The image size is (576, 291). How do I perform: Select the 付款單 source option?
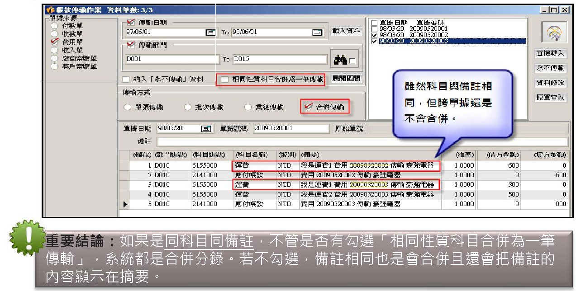point(55,26)
